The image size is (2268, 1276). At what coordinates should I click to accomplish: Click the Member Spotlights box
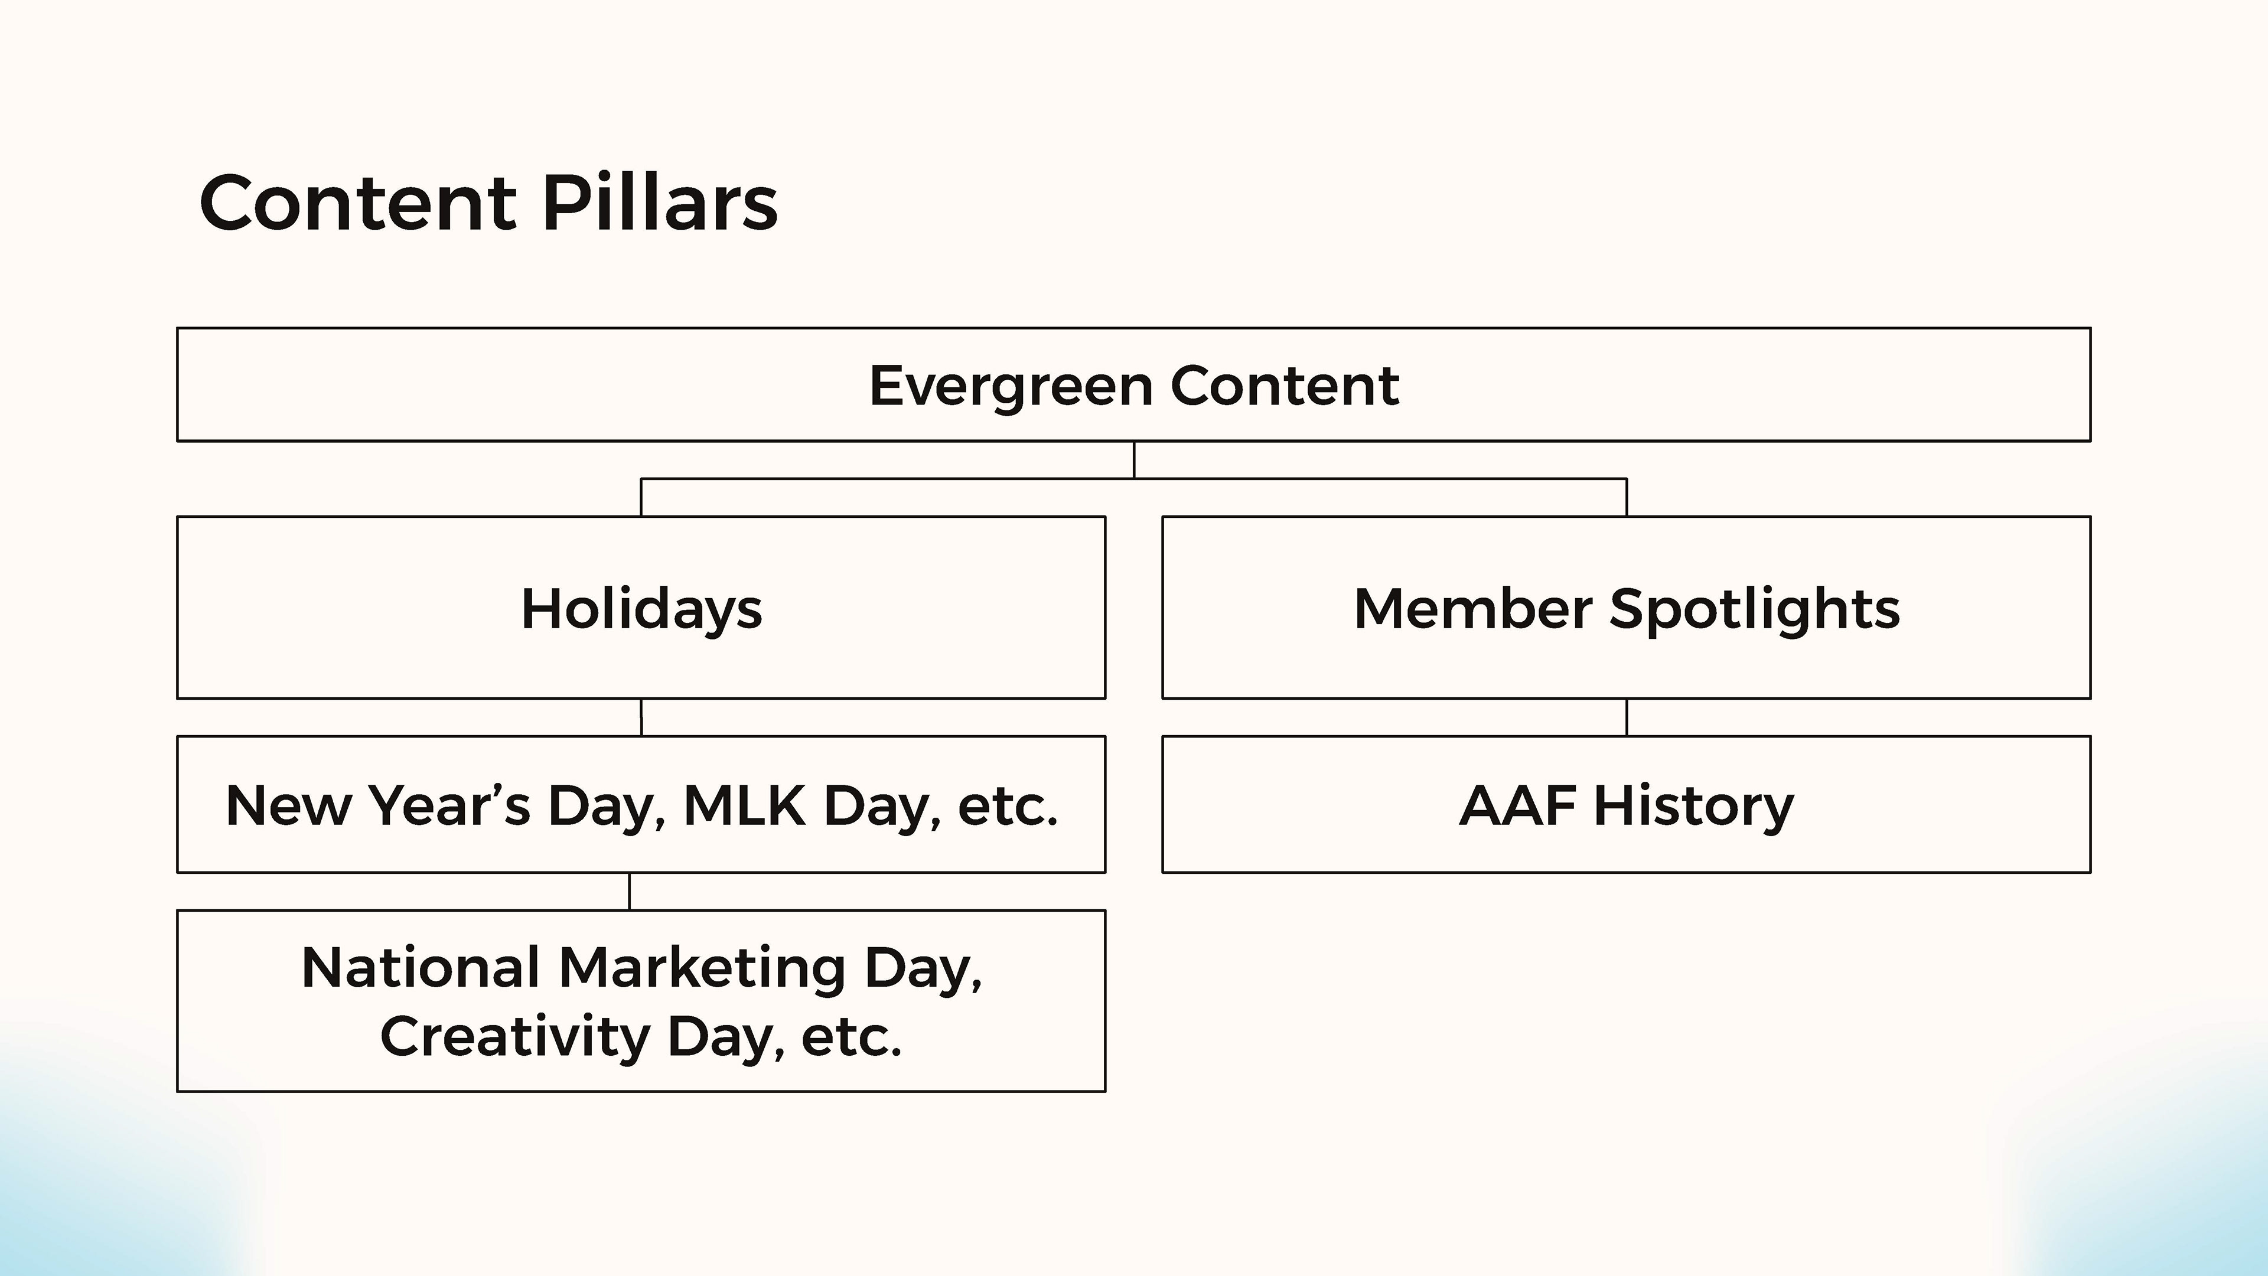[1626, 607]
